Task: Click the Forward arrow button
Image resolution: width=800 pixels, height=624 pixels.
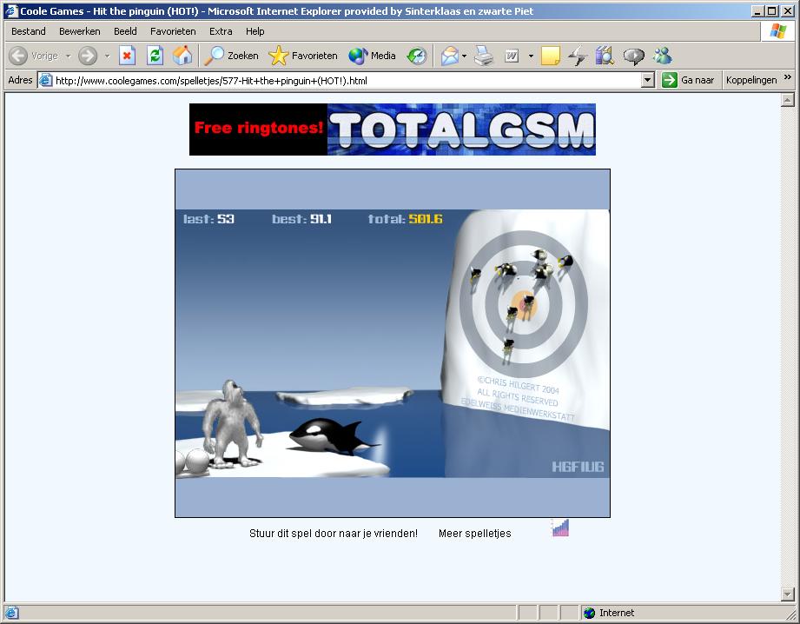Action: coord(88,56)
